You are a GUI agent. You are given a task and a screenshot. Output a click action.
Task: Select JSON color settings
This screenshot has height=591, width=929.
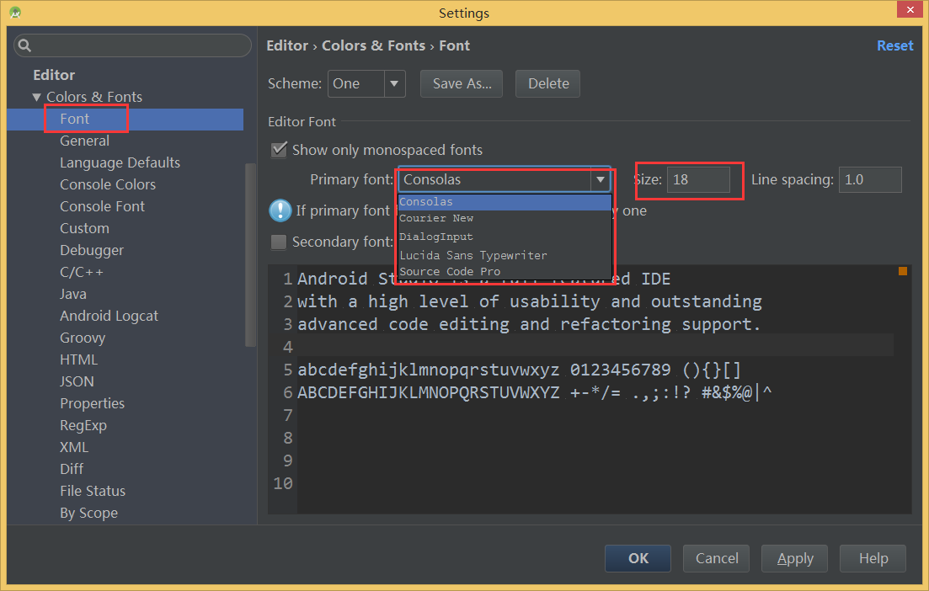tap(77, 382)
